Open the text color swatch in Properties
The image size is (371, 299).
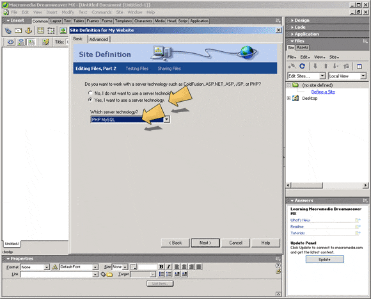[134, 267]
